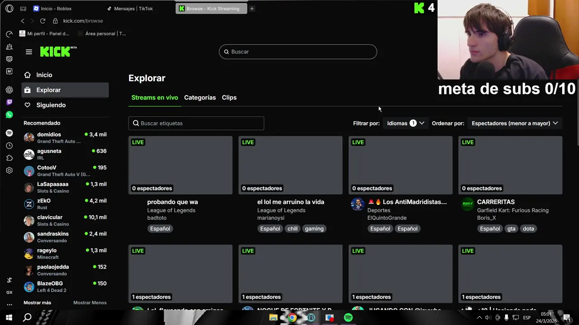Open badtoto stream thumbnail
The height and width of the screenshot is (325, 579).
coord(180,165)
